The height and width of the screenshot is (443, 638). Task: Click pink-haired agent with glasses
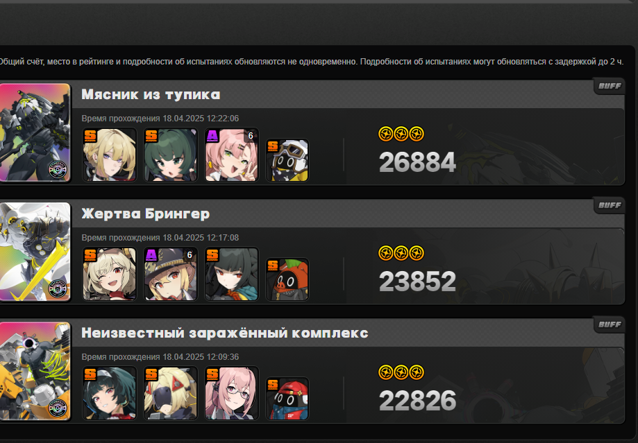click(x=231, y=393)
